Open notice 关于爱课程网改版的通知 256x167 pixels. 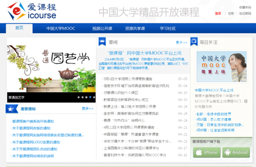31,128
